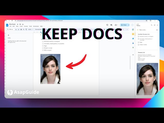
Task: Open Keep in new tab icon
Action: [x=155, y=25]
